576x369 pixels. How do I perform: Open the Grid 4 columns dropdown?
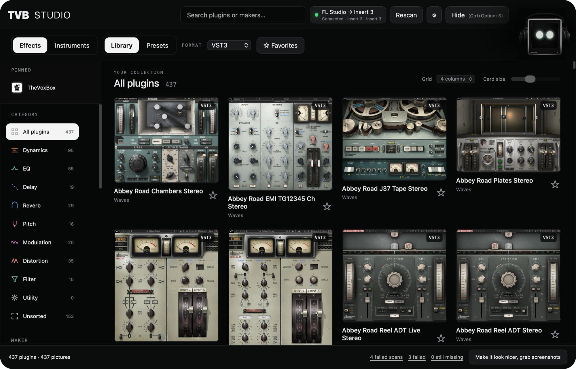(x=456, y=79)
